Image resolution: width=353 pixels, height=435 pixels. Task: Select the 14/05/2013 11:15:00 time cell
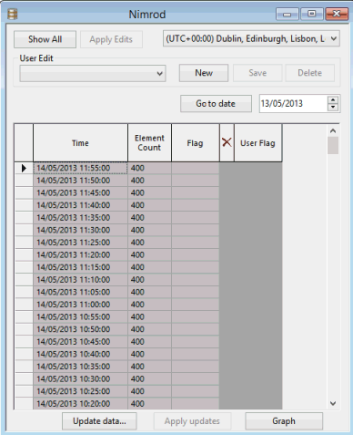coord(80,267)
